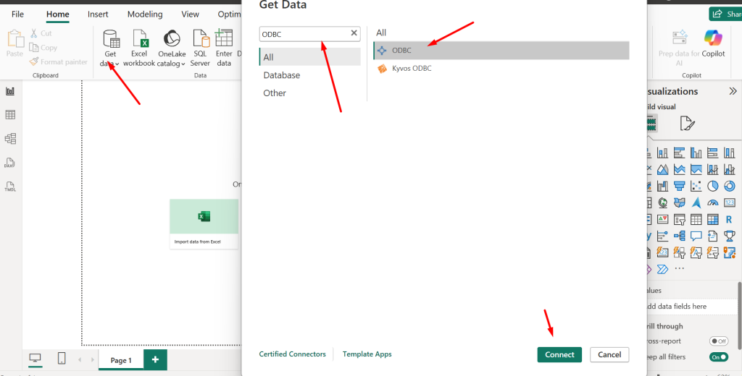Screen dimensions: 742x376
Task: Insert the Card visual showing 123
Action: [729, 202]
